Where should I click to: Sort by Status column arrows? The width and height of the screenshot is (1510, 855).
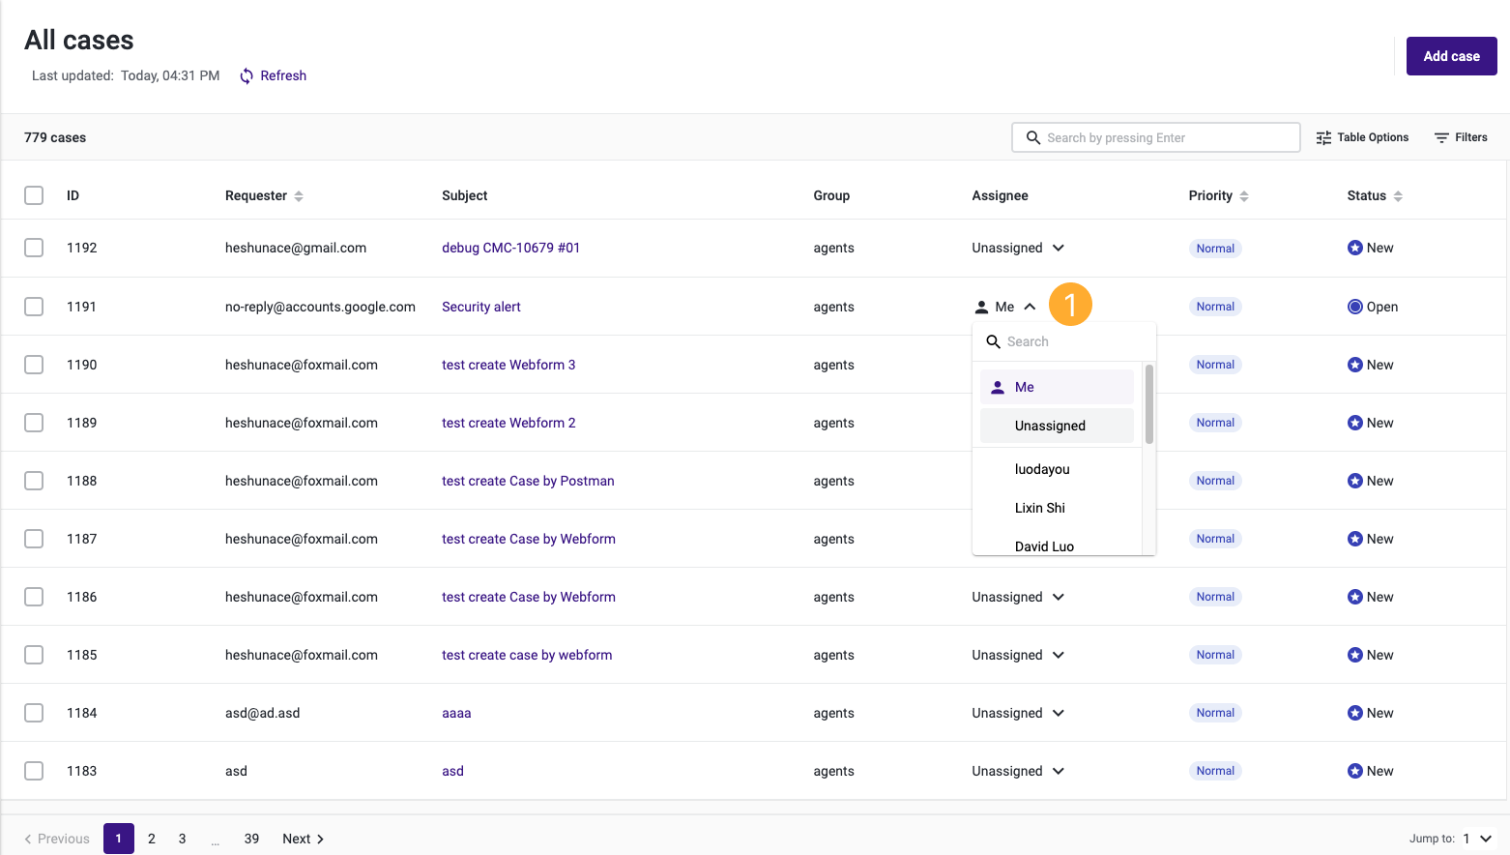tap(1398, 196)
